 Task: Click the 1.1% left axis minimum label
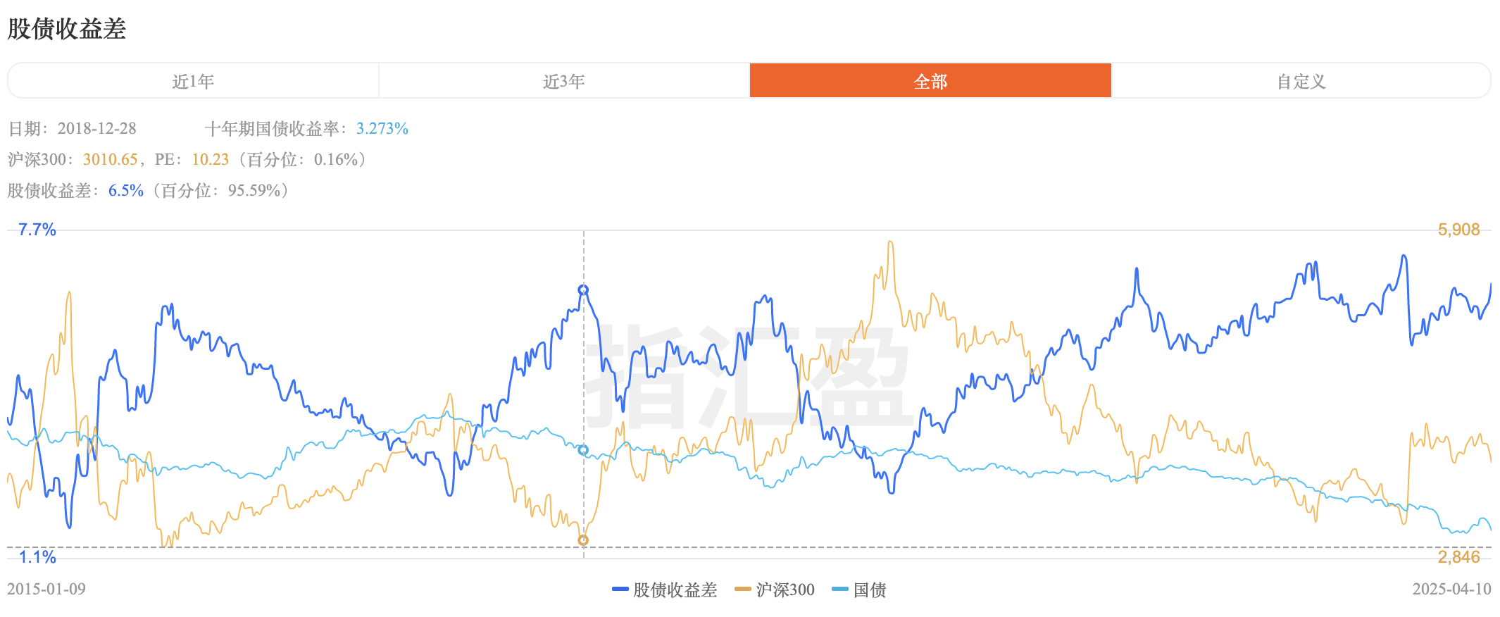click(x=37, y=557)
